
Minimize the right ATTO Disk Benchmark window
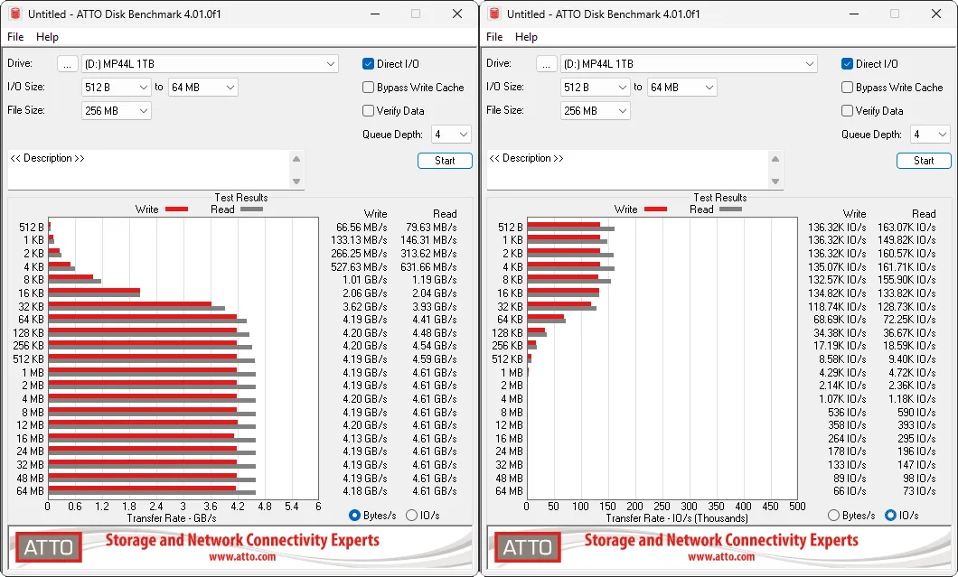point(854,14)
